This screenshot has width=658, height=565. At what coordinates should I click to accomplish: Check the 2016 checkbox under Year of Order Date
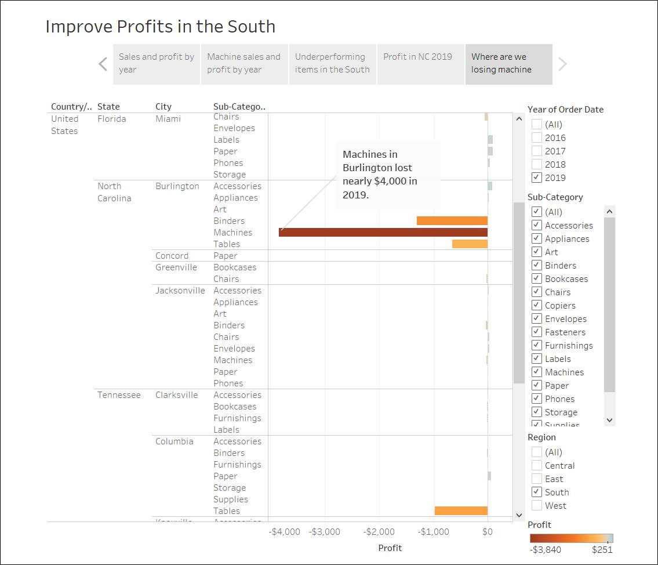[x=536, y=137]
